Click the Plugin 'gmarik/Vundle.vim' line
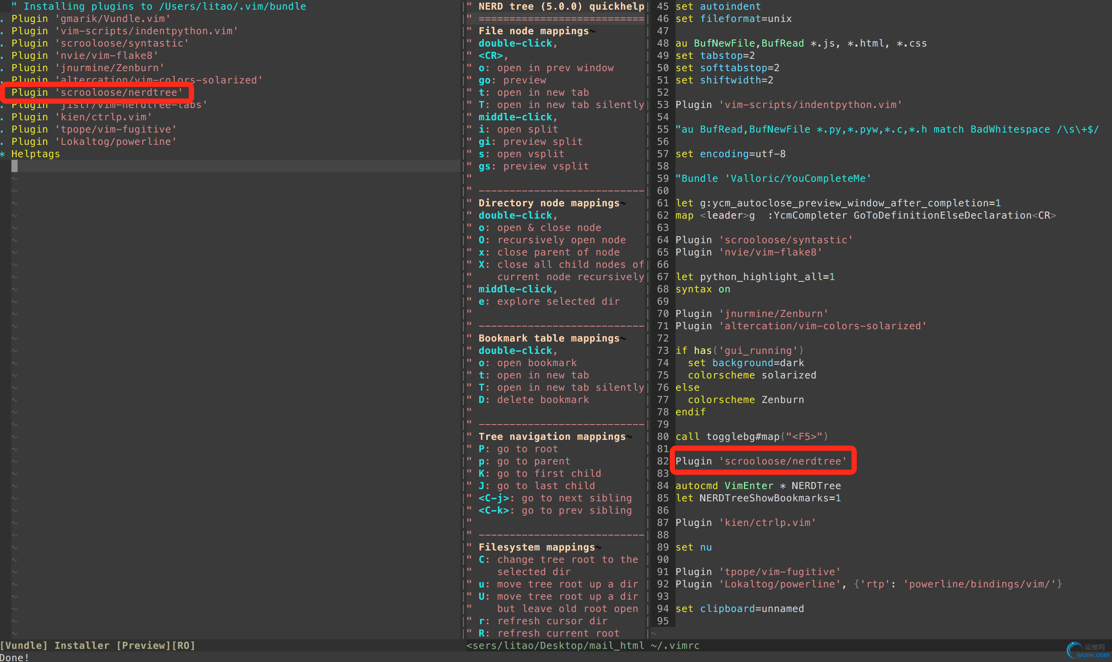This screenshot has width=1112, height=662. pos(90,19)
